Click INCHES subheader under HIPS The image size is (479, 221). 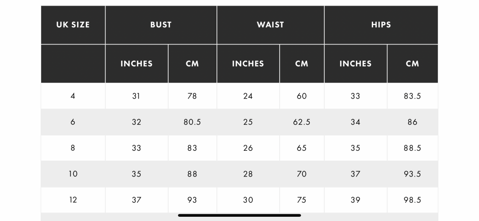click(x=355, y=64)
